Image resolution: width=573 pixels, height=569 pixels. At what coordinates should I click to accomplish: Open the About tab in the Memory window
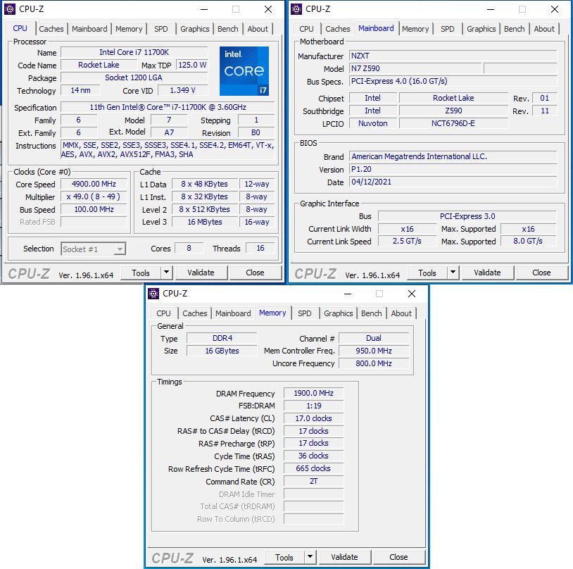point(402,313)
